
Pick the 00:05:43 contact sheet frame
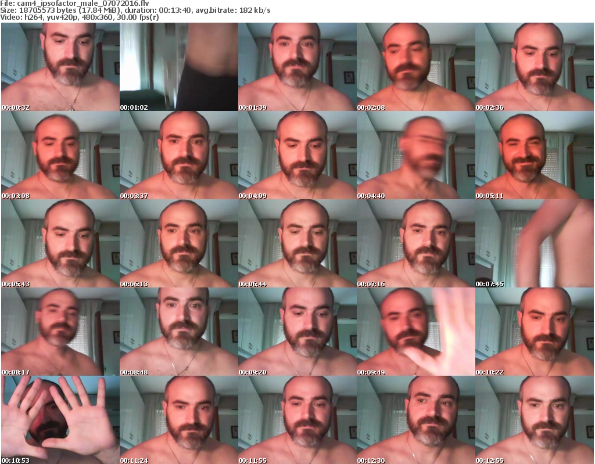coord(60,243)
